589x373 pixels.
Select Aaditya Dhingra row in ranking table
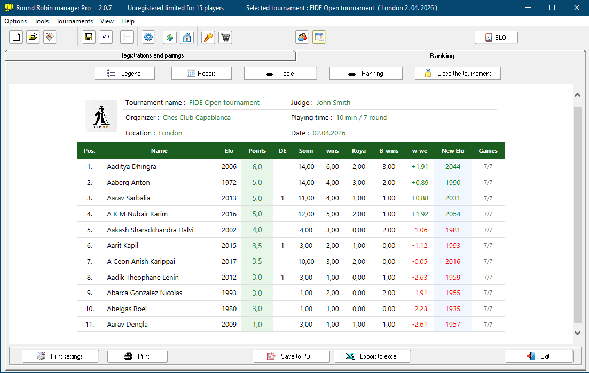pos(131,167)
